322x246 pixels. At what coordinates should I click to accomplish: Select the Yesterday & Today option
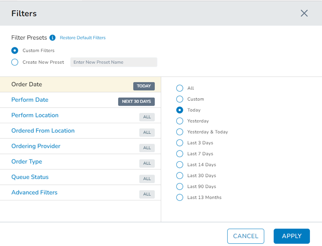[180, 132]
